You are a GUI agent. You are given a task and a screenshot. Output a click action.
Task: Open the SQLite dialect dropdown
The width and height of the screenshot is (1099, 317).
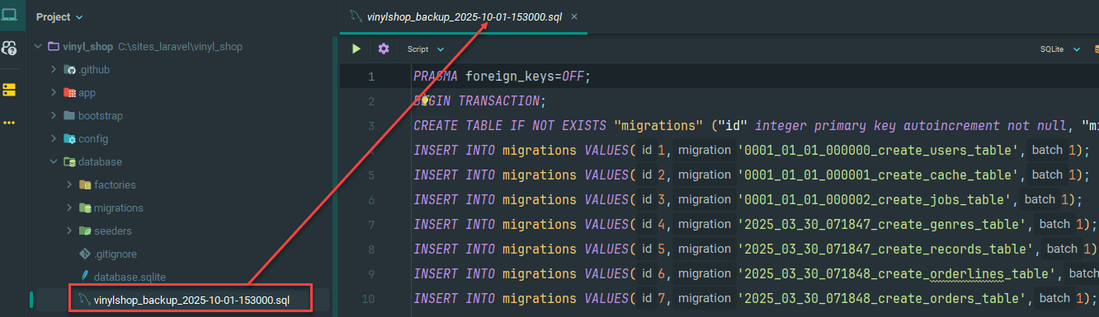(x=1059, y=49)
